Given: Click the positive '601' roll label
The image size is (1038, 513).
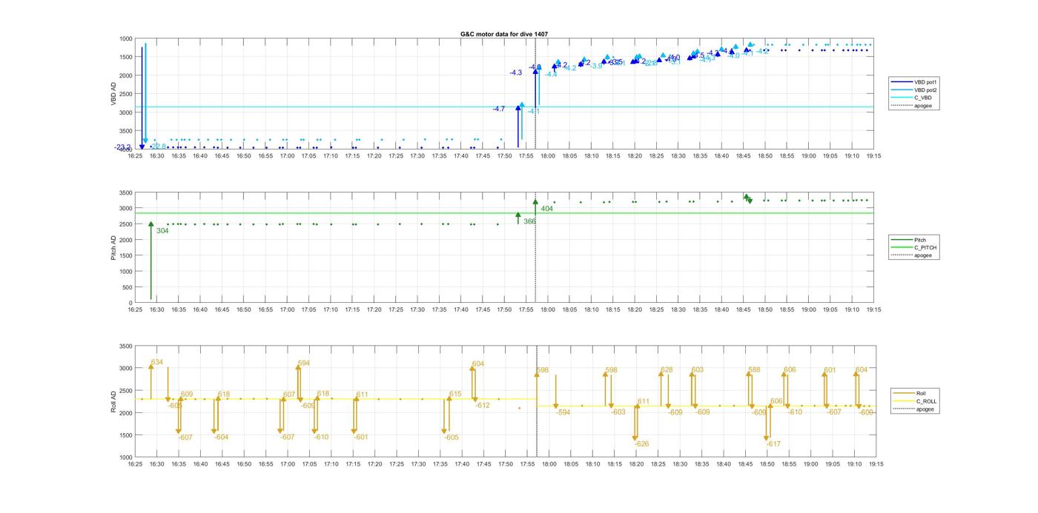Looking at the screenshot, I should [830, 370].
